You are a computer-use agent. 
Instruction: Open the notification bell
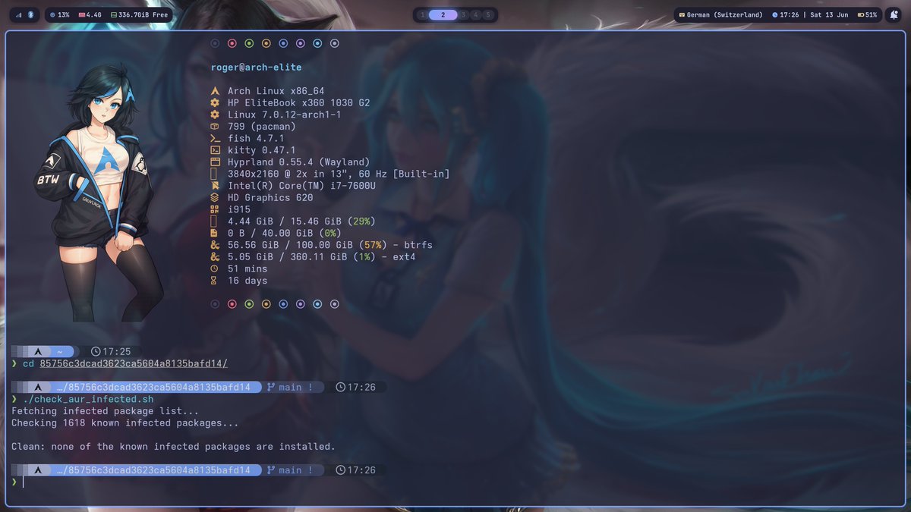[893, 14]
